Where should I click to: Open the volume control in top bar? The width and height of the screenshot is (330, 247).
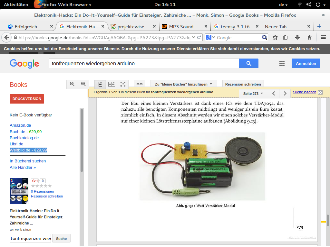(x=309, y=5)
